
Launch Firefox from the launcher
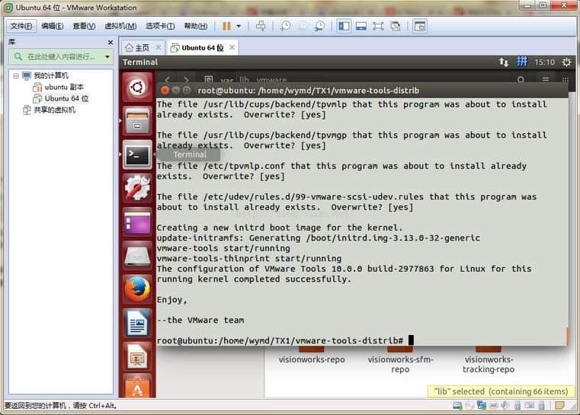click(137, 289)
